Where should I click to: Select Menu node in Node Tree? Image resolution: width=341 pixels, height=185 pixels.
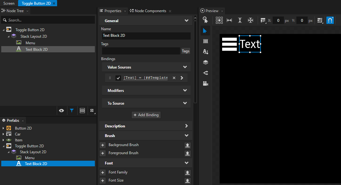coord(30,43)
